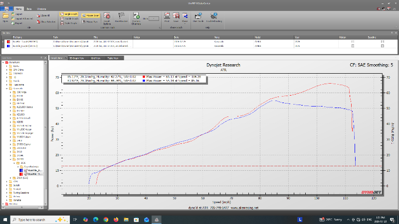Sort the file list by the Date column
This screenshot has width=399, height=224.
tap(193, 37)
